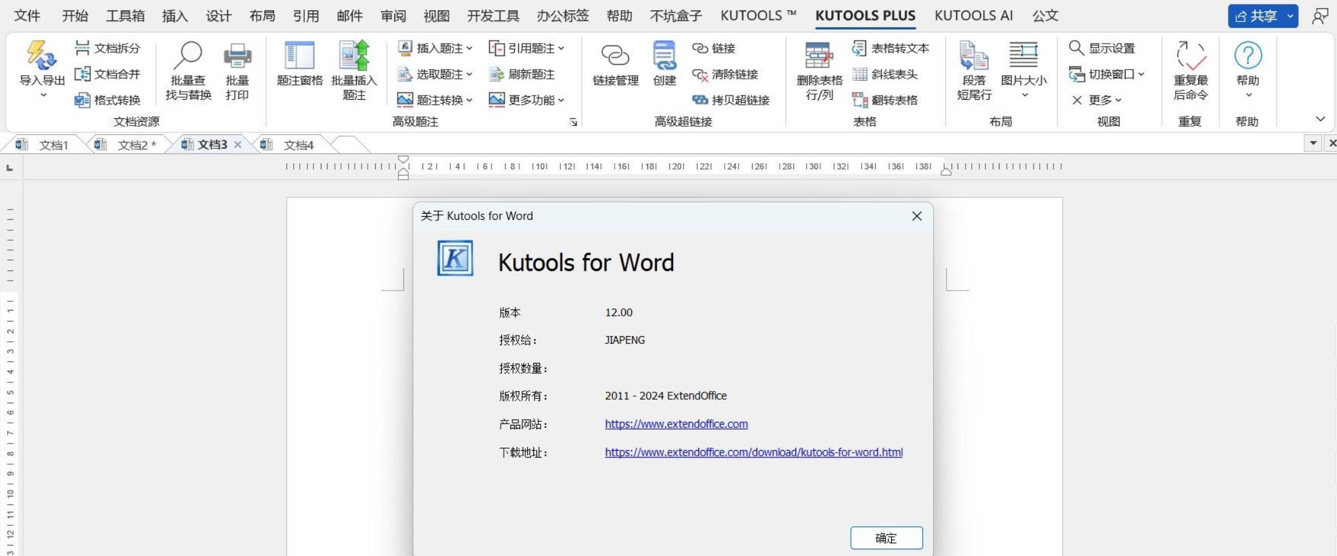Switch to the Insert (插入) ribbon tab

tap(175, 16)
